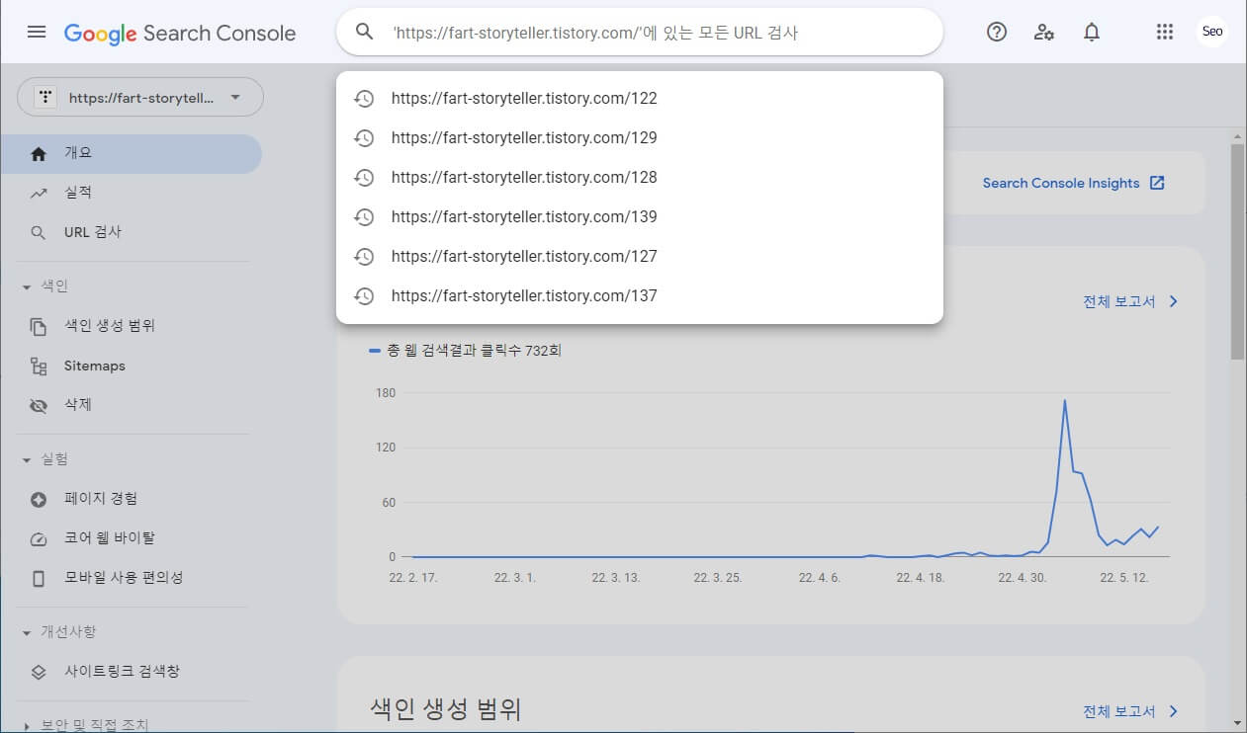Select the suggestion ending in /139
The width and height of the screenshot is (1247, 733).
pyautogui.click(x=640, y=217)
